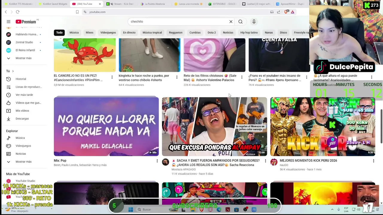Select the Todo filter chip
The image size is (383, 215).
[59, 33]
